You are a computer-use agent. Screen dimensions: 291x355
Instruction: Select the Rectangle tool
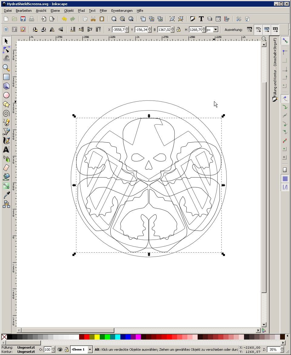point(6,77)
